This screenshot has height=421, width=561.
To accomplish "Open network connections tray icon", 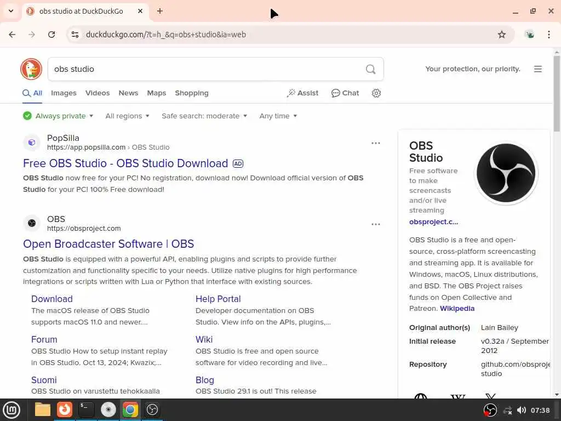I will [507, 411].
